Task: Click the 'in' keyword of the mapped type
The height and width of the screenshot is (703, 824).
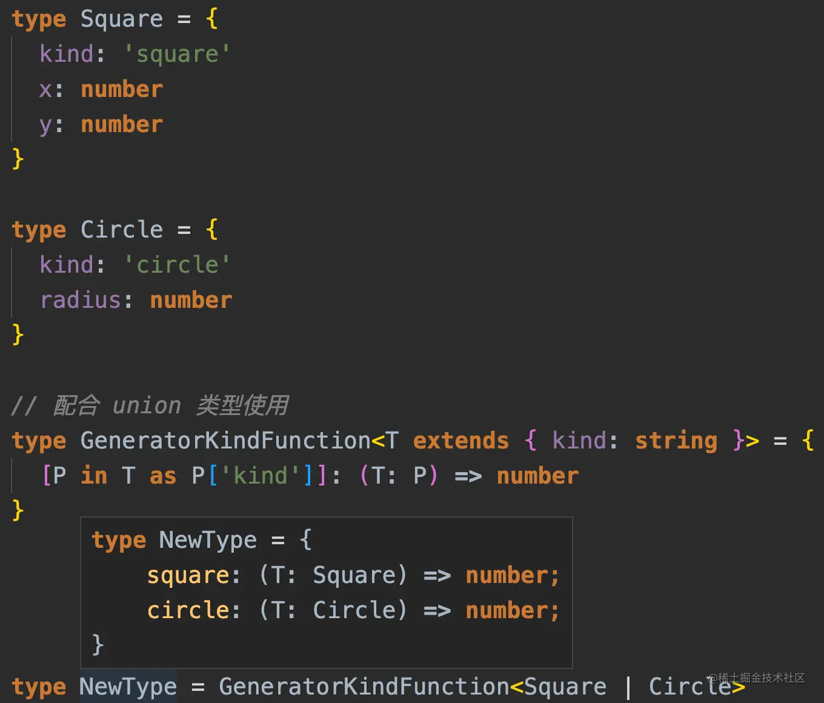Action: pyautogui.click(x=94, y=476)
